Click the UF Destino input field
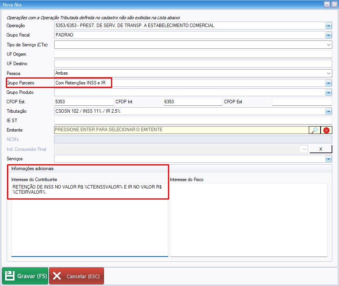339x286 pixels. coord(192,64)
